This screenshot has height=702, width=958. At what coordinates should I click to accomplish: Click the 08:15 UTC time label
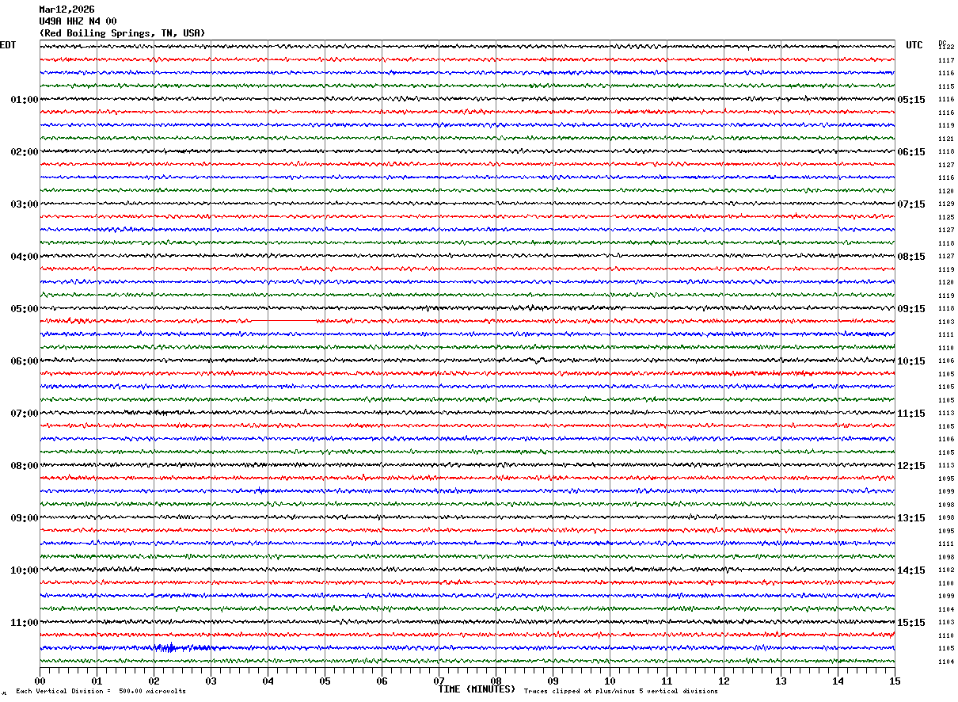coord(911,257)
